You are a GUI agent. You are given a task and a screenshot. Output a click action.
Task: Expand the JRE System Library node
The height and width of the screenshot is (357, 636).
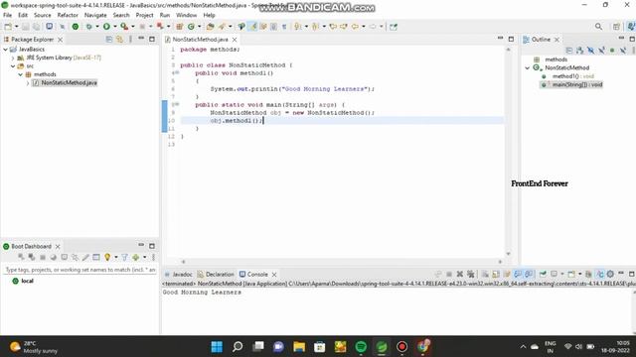coord(13,58)
